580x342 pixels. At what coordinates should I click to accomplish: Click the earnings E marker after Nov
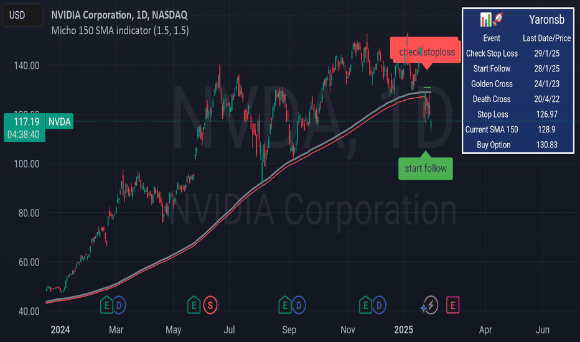(x=365, y=305)
